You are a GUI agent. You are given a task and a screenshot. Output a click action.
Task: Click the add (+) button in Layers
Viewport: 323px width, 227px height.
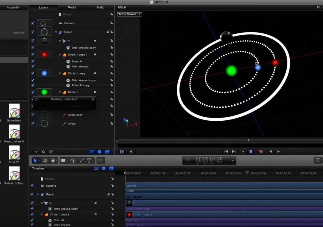[x=36, y=152]
